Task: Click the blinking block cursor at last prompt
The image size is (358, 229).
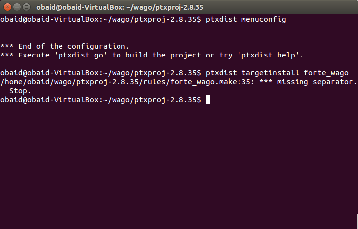Action: [x=208, y=100]
